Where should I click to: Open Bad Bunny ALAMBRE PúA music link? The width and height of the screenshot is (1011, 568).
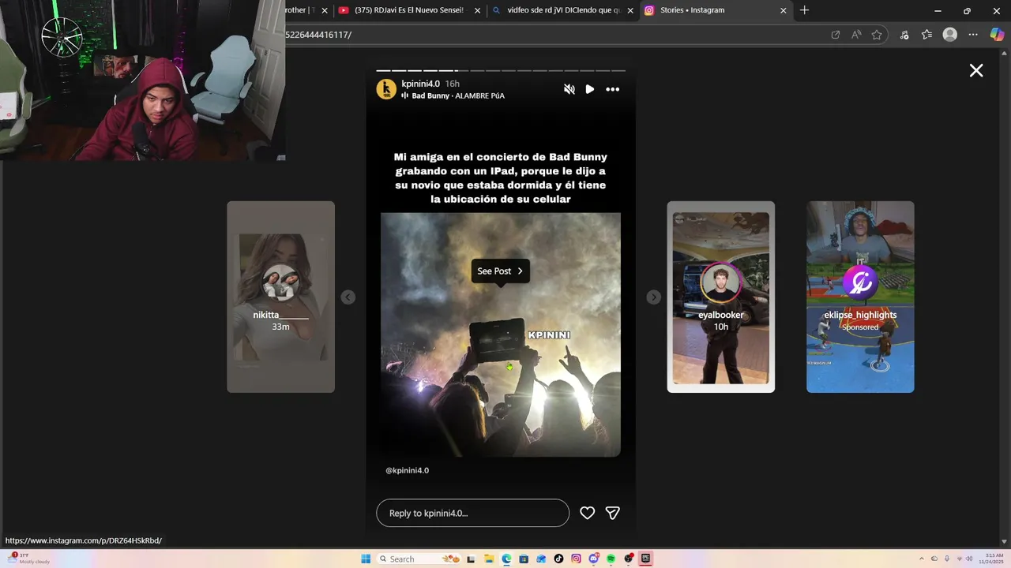[458, 95]
